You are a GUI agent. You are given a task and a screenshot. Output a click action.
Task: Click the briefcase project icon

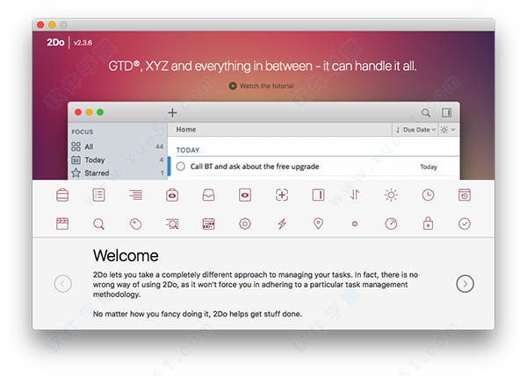click(x=62, y=195)
